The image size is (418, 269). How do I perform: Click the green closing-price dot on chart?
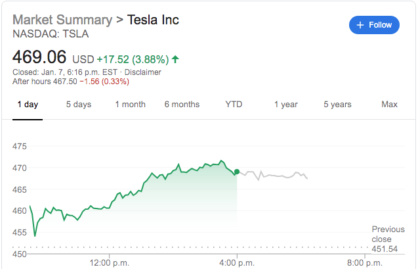237,172
